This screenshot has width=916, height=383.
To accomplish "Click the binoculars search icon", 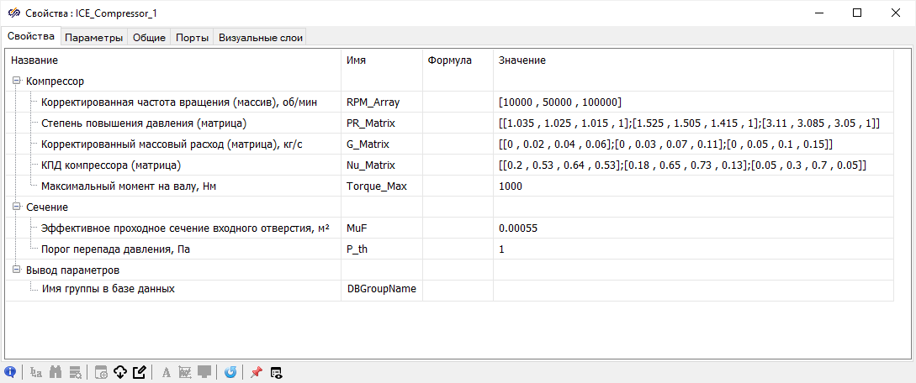I will point(56,372).
